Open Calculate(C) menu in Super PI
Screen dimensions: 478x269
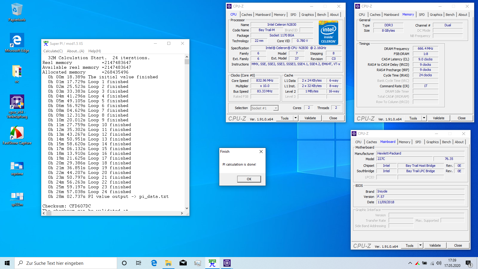53,51
